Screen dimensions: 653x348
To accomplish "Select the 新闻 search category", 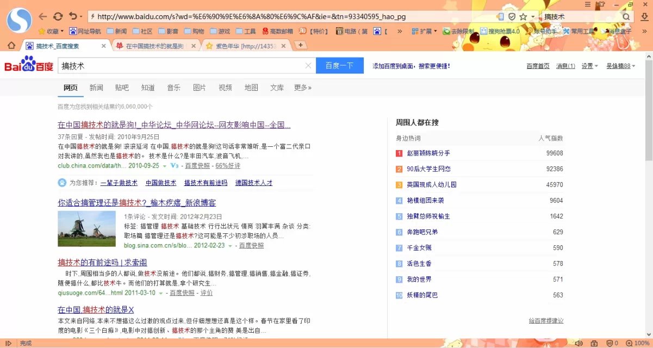I will pos(96,88).
